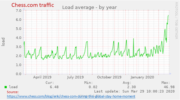Click the 'January 2020' axis label
The image size is (180, 100).
[x=142, y=77]
